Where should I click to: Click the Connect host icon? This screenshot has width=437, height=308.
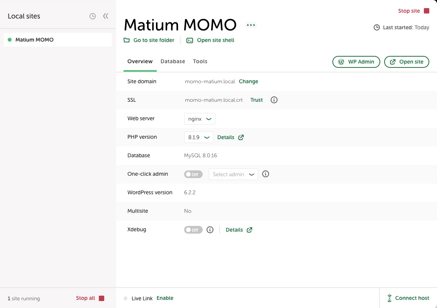pos(390,298)
